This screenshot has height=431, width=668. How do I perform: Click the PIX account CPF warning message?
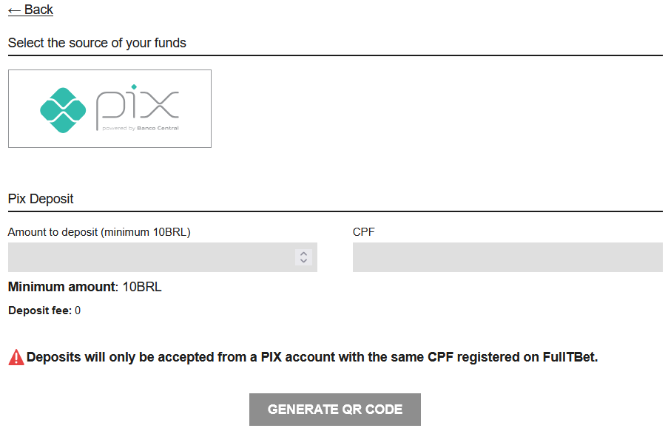311,357
